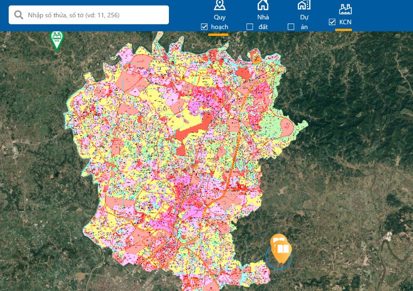Tick the Dự án checkbox
Viewport: 413px width, 291px height.
(x=291, y=27)
